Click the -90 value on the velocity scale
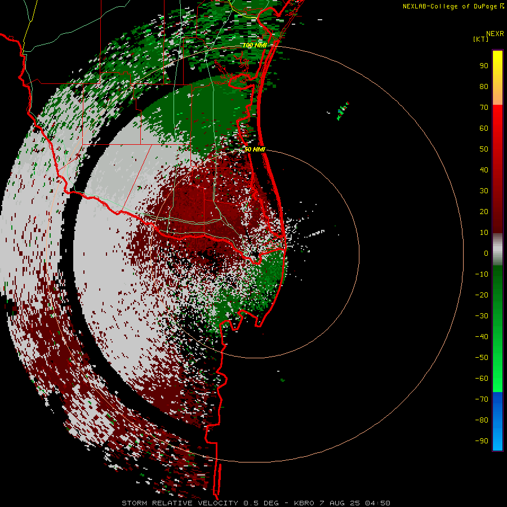Screen dimensions: 507x507 click(x=482, y=441)
